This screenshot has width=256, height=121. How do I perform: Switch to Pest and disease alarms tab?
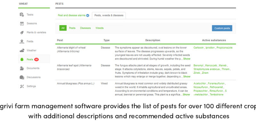click(73, 15)
